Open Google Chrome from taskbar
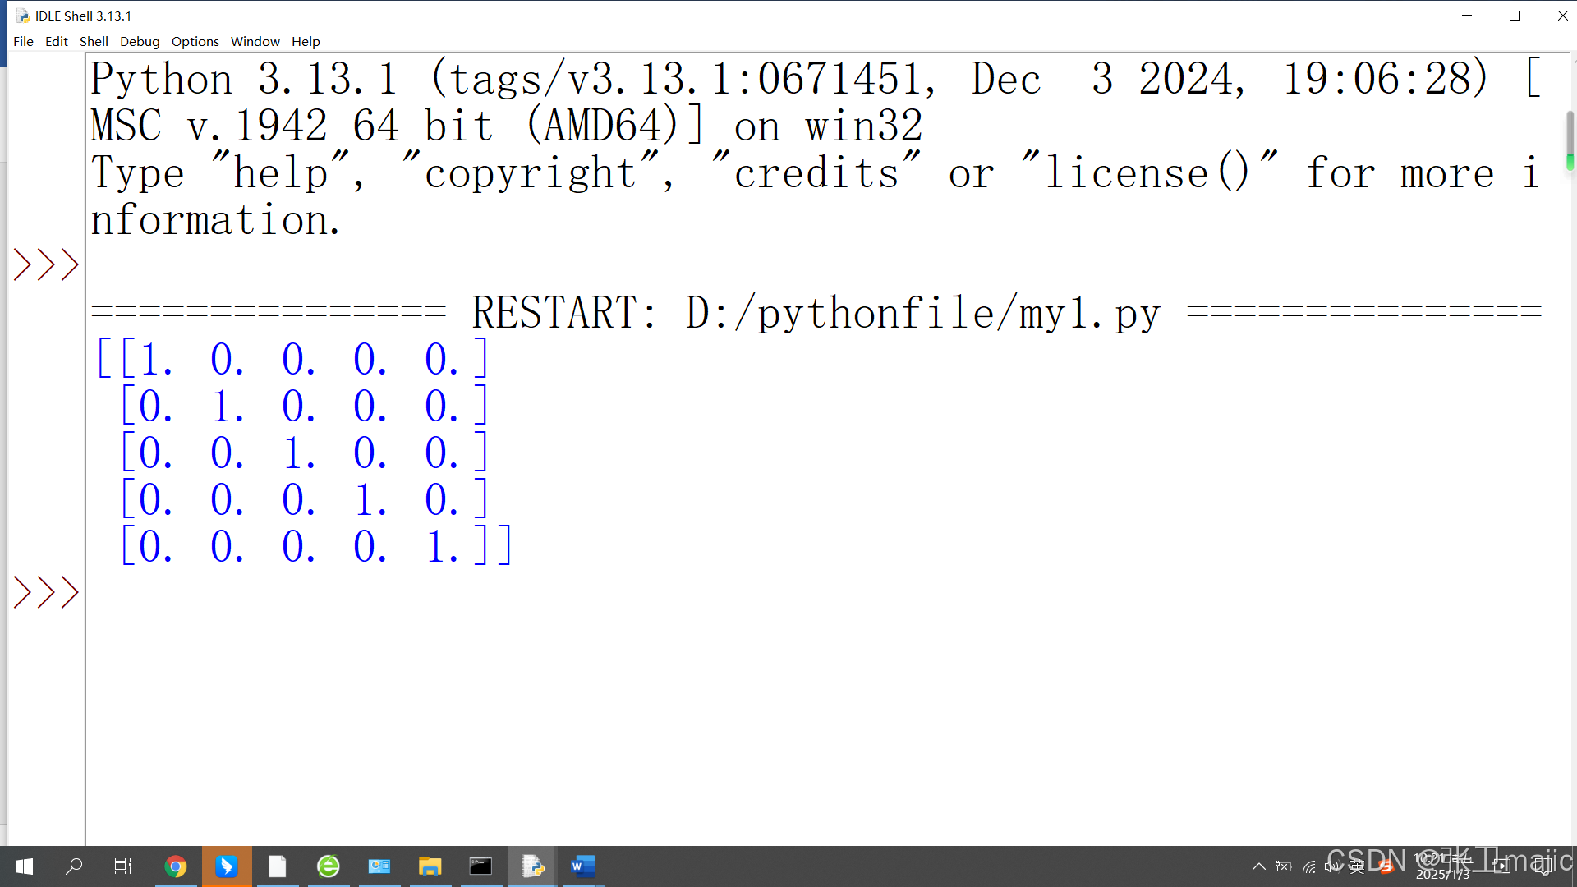1577x887 pixels. 175,866
